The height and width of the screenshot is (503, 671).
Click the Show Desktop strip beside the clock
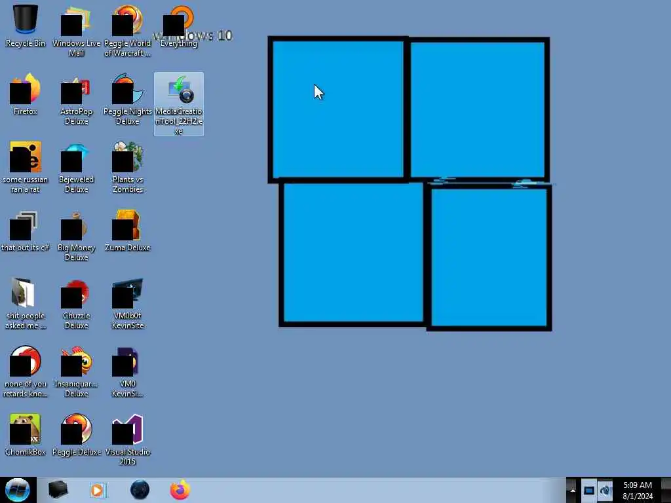[x=666, y=490]
